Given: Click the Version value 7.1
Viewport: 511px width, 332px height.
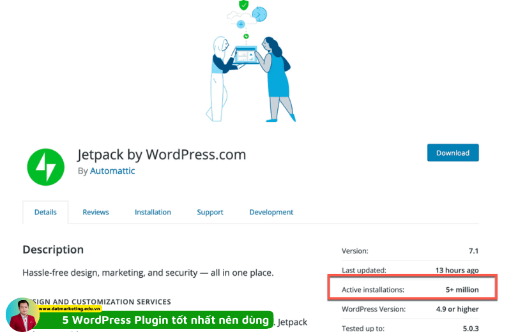Looking at the screenshot, I should point(473,251).
